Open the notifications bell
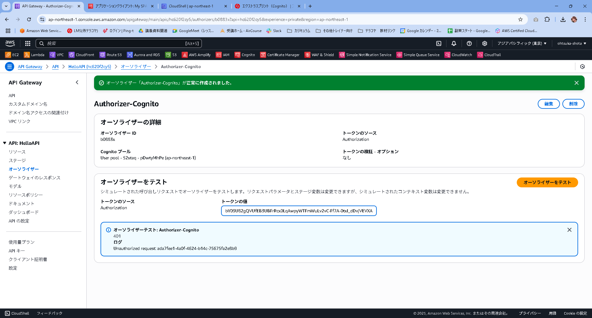The image size is (592, 318). (454, 43)
